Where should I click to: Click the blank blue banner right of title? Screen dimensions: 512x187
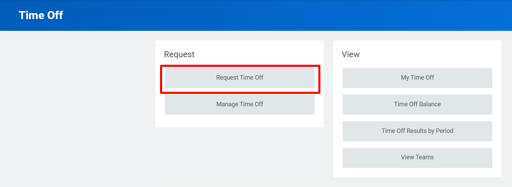click(277, 16)
